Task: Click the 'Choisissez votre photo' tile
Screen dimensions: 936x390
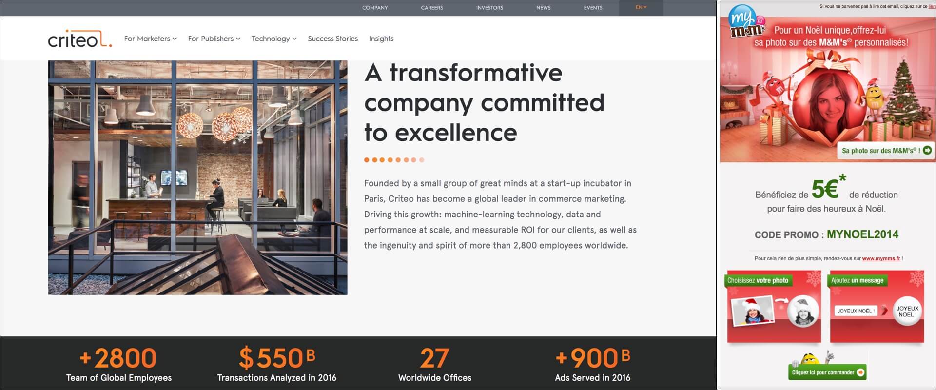Action: (x=774, y=307)
